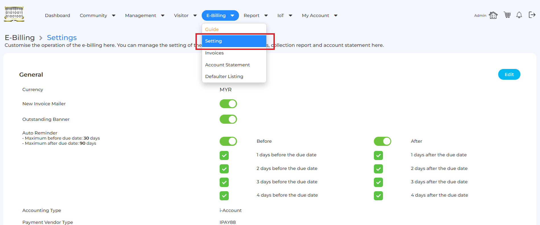Uncheck 3 days after the due date
The width and height of the screenshot is (540, 225).
point(378,182)
